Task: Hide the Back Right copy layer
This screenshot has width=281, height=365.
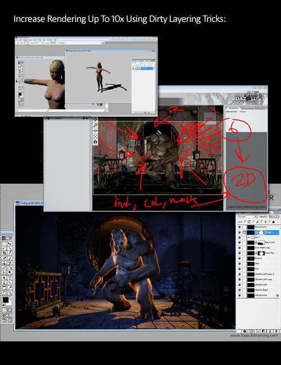Action: coord(239,248)
